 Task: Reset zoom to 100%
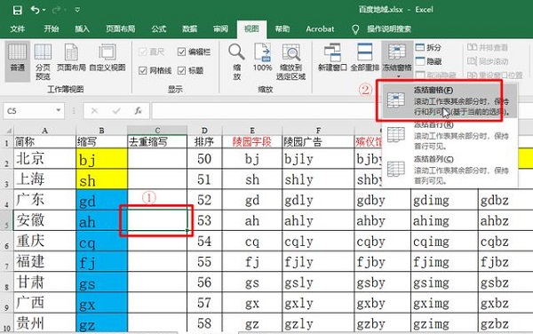pyautogui.click(x=262, y=57)
